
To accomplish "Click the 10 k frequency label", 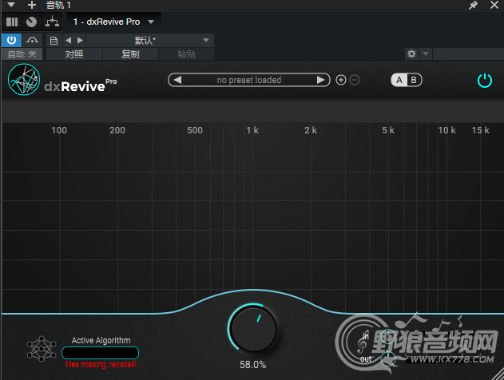I will pos(446,130).
